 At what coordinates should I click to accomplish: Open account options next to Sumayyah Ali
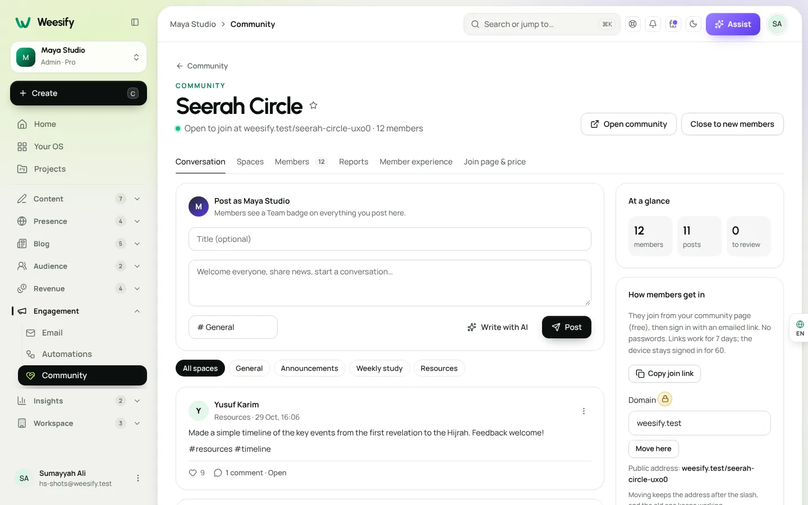coord(138,478)
